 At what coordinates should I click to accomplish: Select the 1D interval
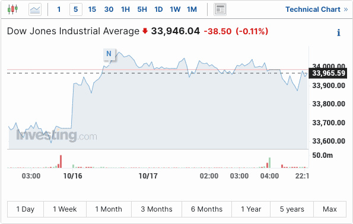click(158, 9)
